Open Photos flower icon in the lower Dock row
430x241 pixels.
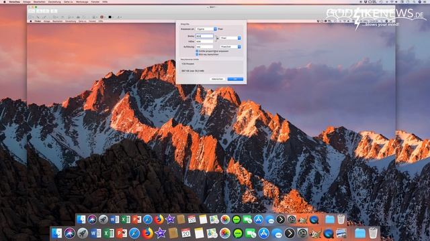[225, 233]
